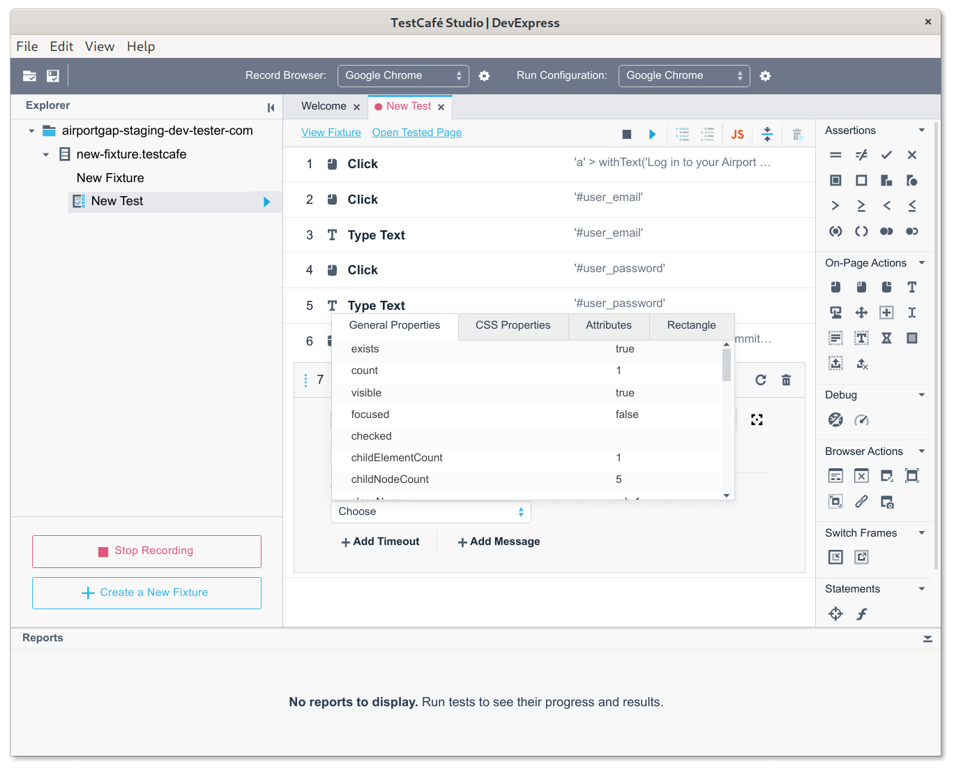Click the pick element target icon
This screenshot has height=769, width=954.
[x=757, y=419]
